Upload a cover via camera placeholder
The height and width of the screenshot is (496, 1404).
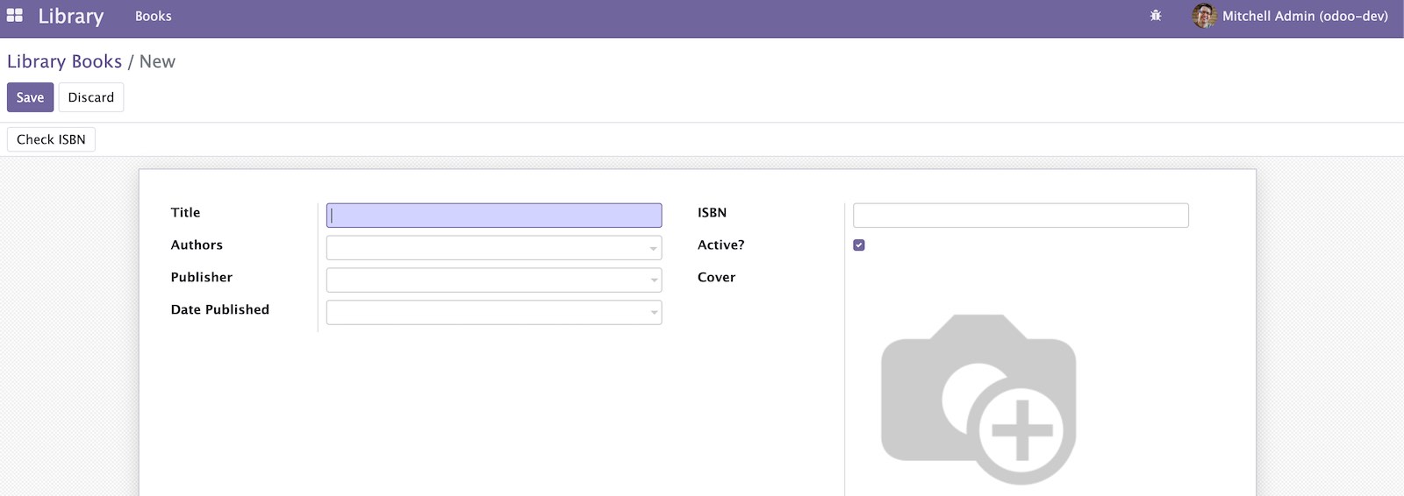click(978, 399)
